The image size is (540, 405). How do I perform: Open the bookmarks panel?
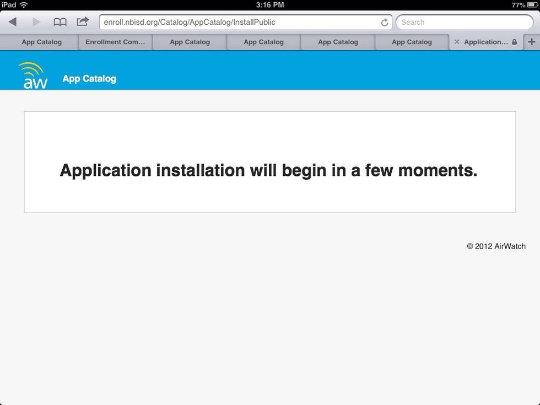(60, 22)
